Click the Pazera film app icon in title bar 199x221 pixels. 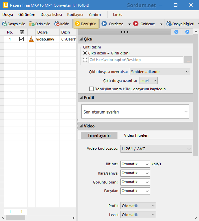pyautogui.click(x=6, y=5)
